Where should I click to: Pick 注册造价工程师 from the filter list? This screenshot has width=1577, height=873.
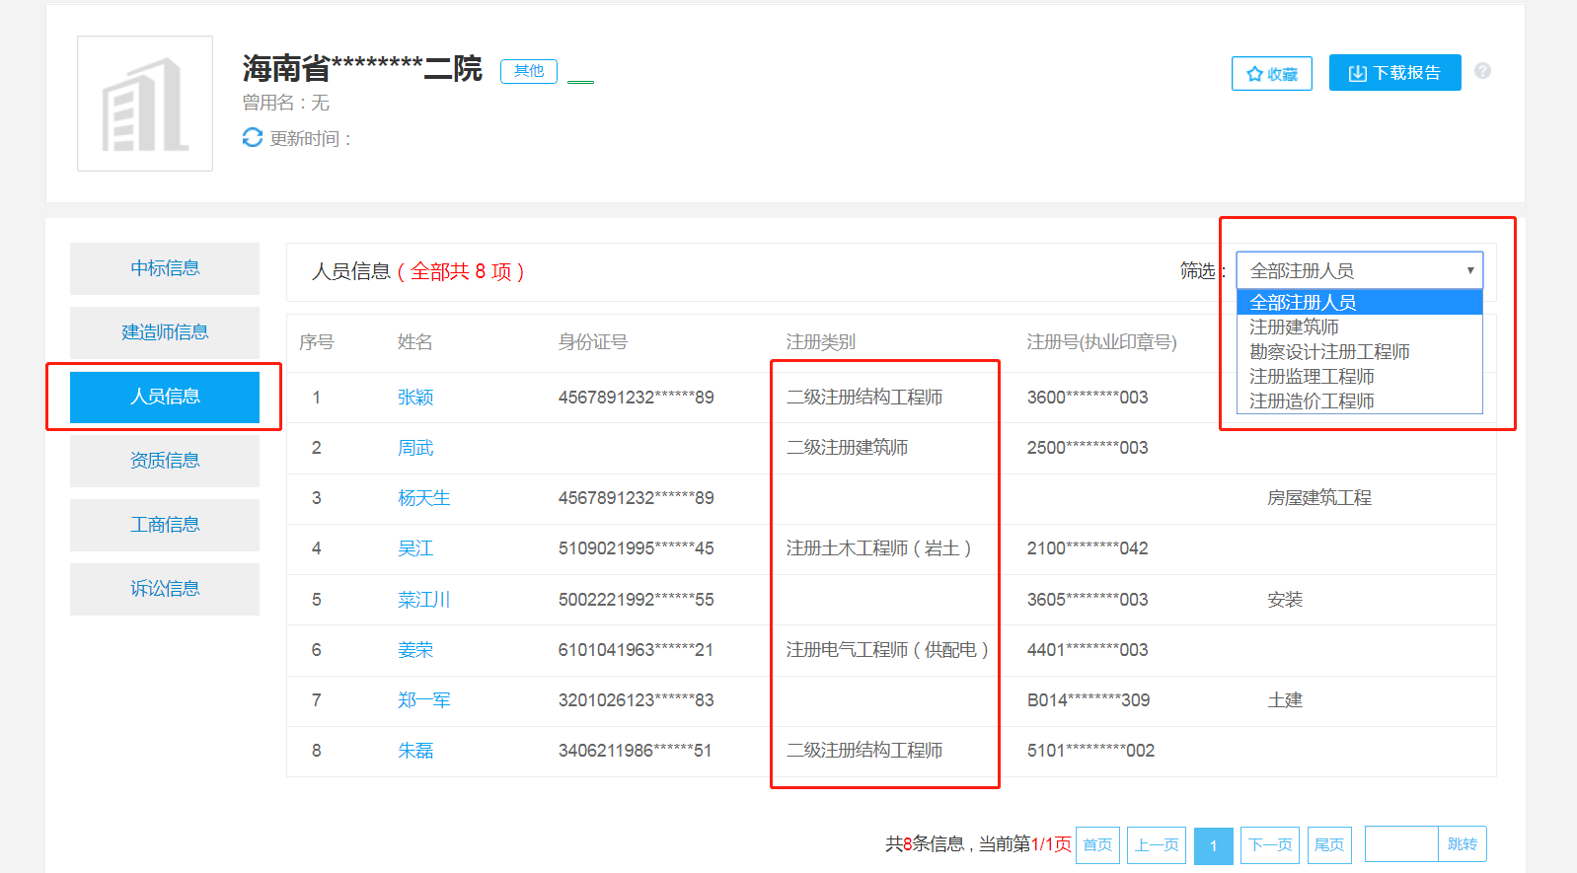pos(1312,400)
